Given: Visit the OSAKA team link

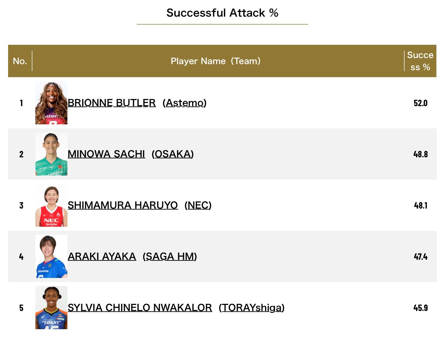Looking at the screenshot, I should click(x=173, y=154).
